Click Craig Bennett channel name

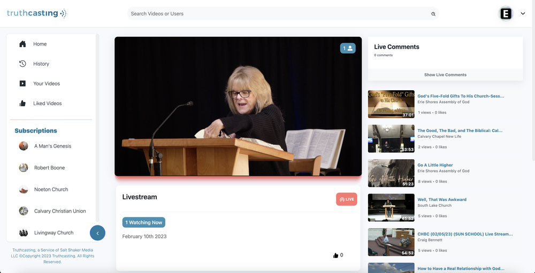click(x=430, y=240)
